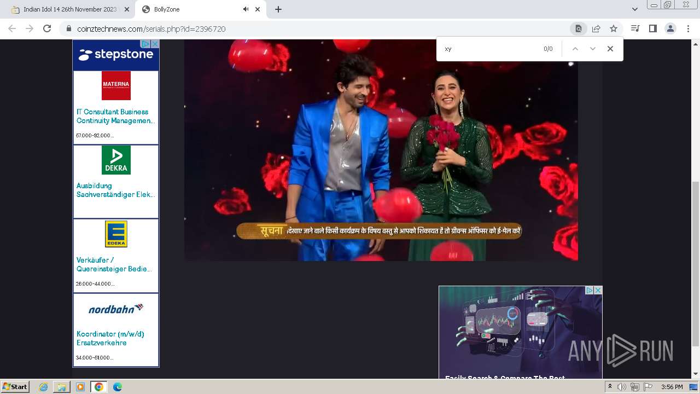Toggle the browser side panel
Screen dimensions: 700x394
tap(652, 28)
